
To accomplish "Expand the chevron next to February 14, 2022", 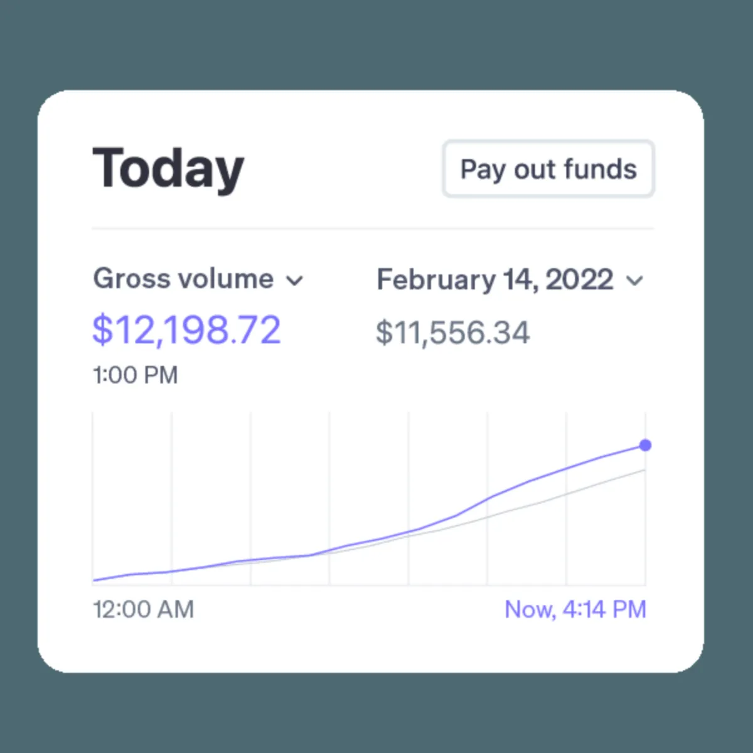I will pyautogui.click(x=635, y=280).
